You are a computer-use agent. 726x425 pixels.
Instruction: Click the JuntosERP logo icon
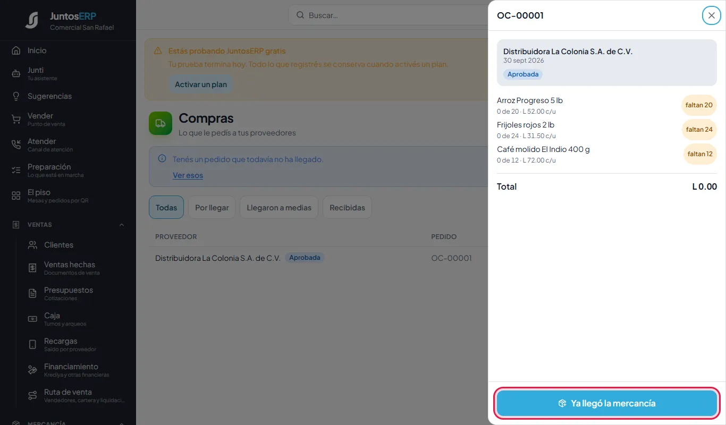[32, 20]
